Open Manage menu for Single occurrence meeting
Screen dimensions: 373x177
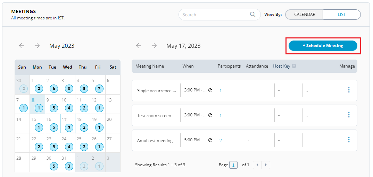(349, 90)
